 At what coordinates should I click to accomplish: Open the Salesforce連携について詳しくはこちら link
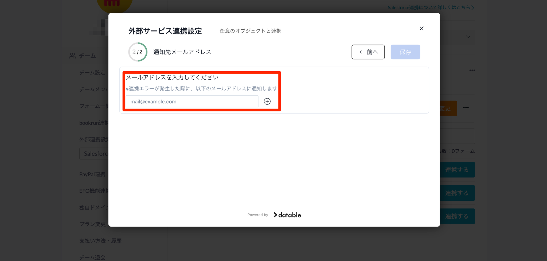431,7
